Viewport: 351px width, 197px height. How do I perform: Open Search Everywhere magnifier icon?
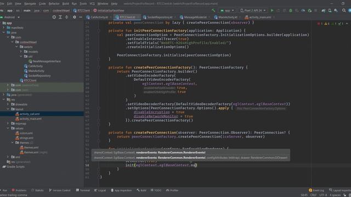[344, 10]
